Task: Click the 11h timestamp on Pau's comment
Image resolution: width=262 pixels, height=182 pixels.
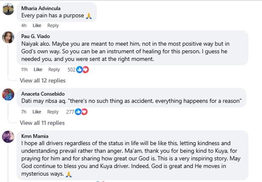Action: tap(24, 70)
